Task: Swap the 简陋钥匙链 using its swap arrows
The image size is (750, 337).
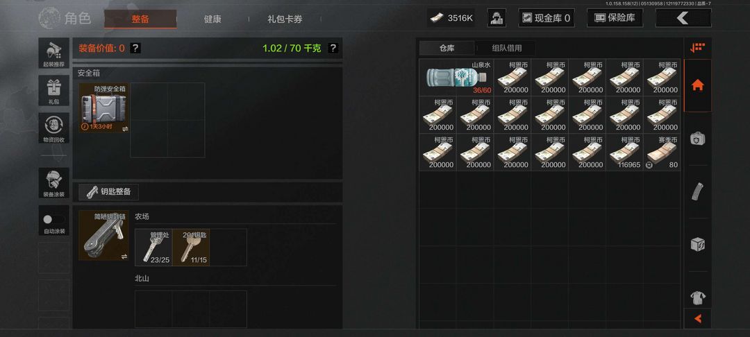Action: pos(124,257)
